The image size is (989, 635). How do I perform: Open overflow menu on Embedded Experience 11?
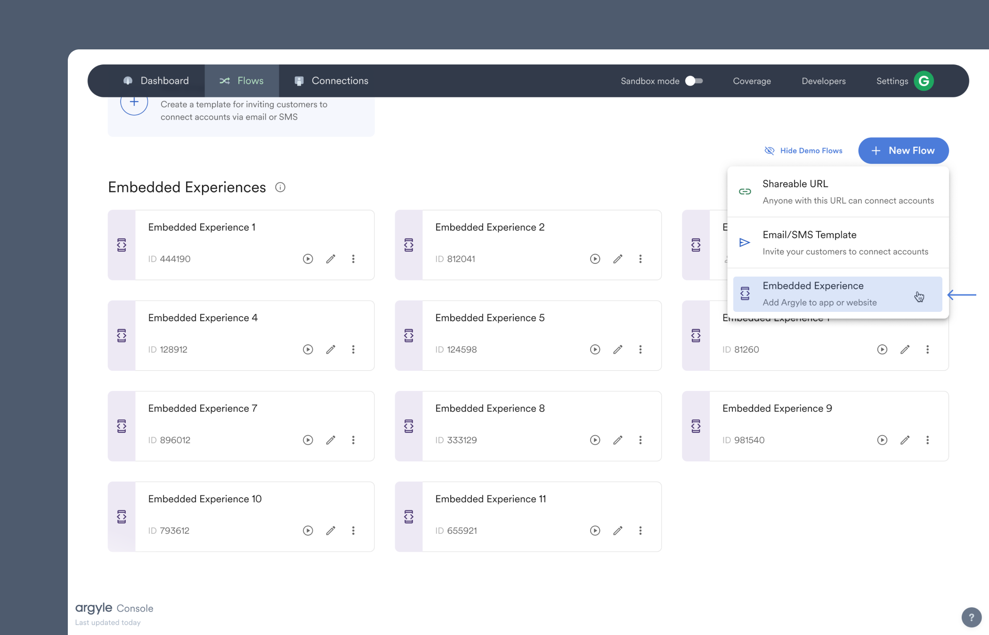pos(640,531)
